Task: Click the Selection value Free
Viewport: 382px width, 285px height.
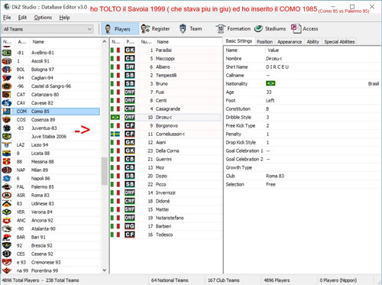Action: (x=270, y=184)
